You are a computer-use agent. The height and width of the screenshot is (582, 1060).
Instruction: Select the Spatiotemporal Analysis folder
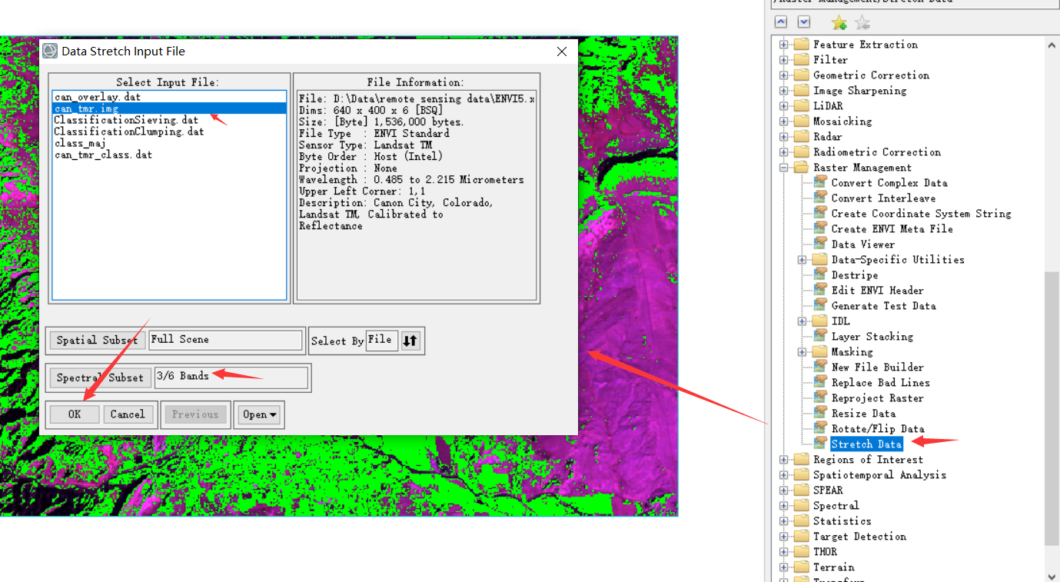pyautogui.click(x=879, y=475)
